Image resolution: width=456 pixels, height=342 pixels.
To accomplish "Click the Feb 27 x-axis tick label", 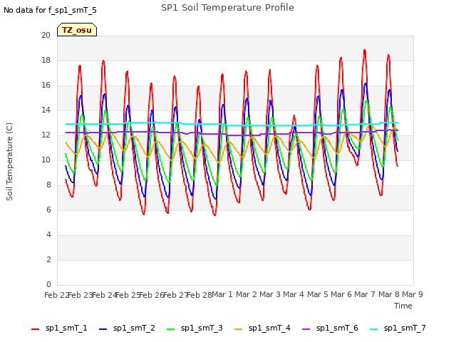I will 176,295.
